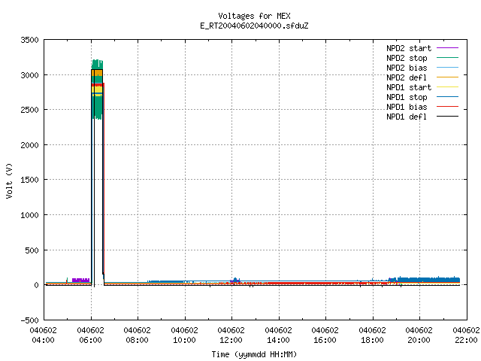This screenshot has height=361, width=481.
Task: Click the x-axis tick label 16:00
Action: (x=325, y=341)
